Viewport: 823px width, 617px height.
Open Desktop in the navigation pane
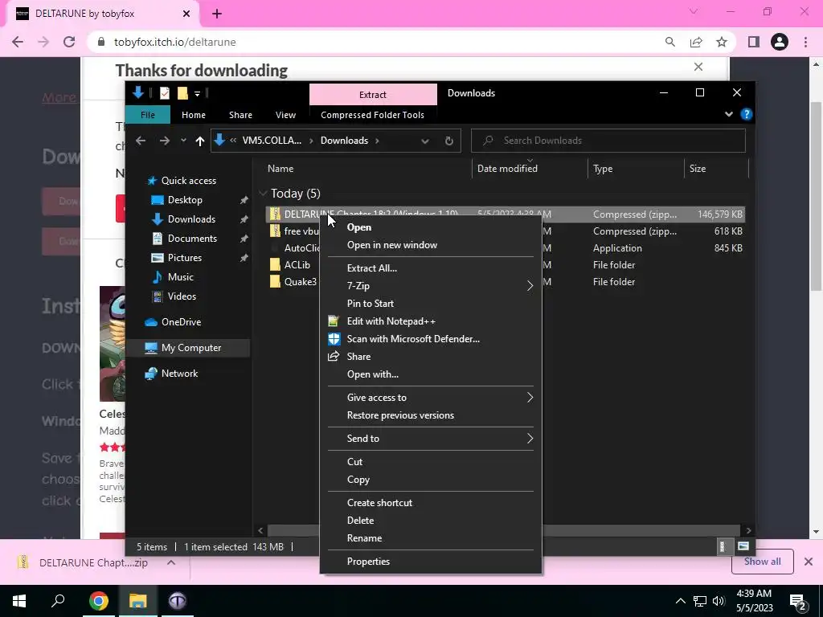pos(185,200)
